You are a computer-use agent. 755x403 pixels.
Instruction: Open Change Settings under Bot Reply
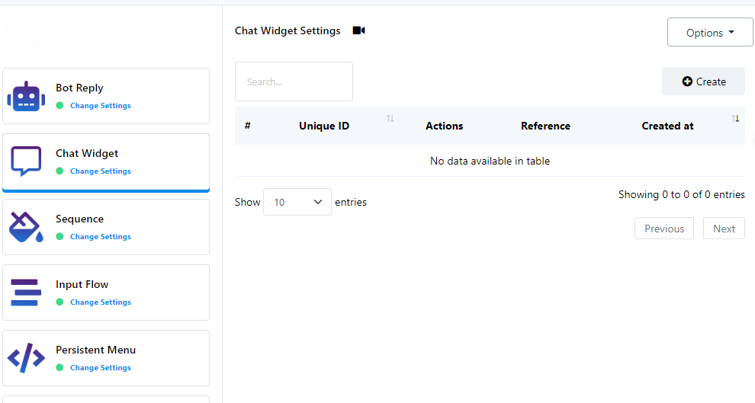(x=100, y=106)
